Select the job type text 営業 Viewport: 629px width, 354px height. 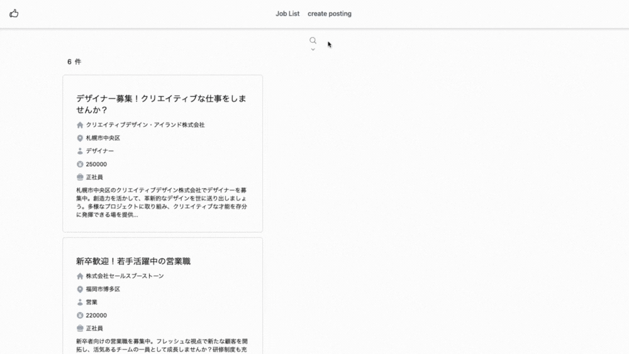point(91,302)
